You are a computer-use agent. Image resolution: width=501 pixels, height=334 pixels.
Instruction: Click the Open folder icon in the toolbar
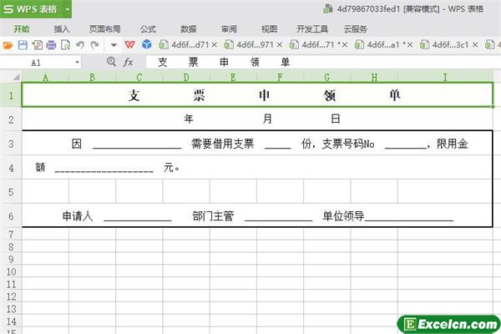[x=8, y=45]
